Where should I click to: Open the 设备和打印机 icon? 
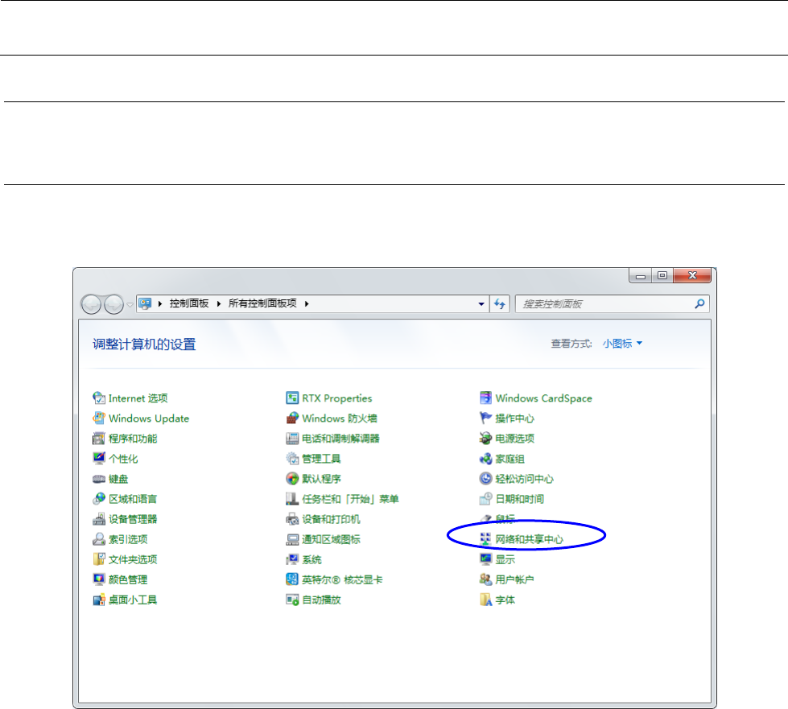[x=292, y=519]
